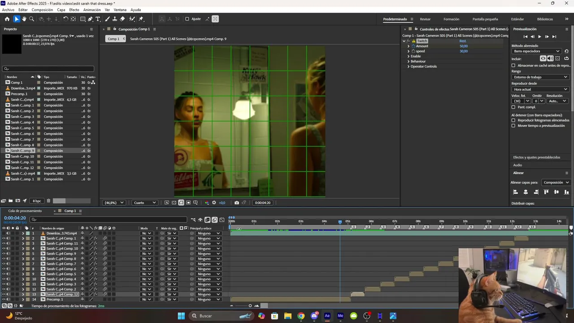The height and width of the screenshot is (323, 574).
Task: Click the timeline zoom slider handle
Action: [250, 306]
